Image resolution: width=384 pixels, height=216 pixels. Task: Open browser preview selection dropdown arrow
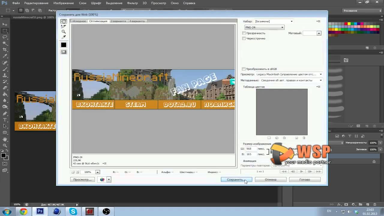(109, 179)
